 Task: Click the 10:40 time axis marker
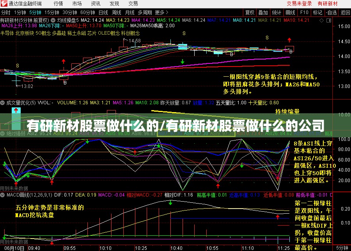176,248
